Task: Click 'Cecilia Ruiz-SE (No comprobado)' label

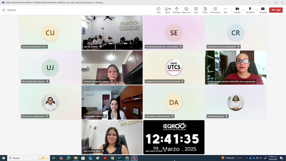Action: [223, 47]
